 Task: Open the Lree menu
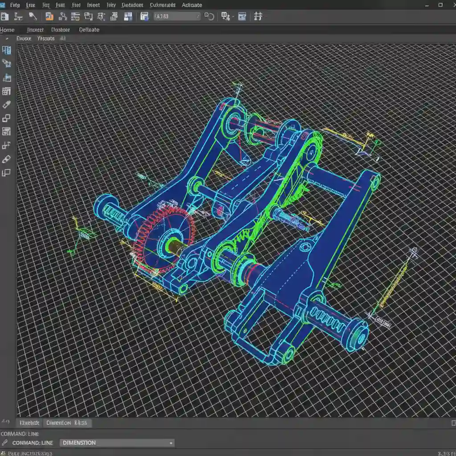point(31,5)
